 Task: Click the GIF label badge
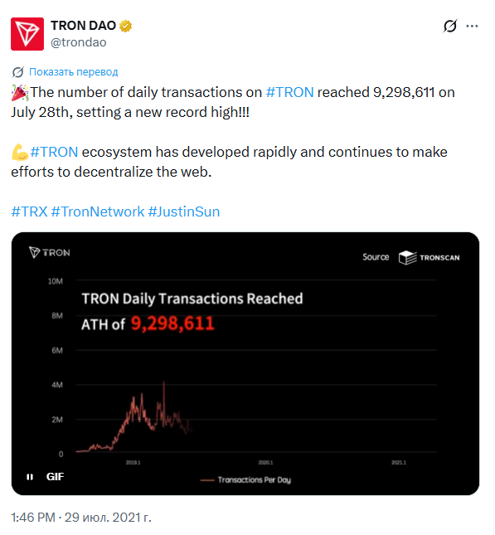coord(55,477)
